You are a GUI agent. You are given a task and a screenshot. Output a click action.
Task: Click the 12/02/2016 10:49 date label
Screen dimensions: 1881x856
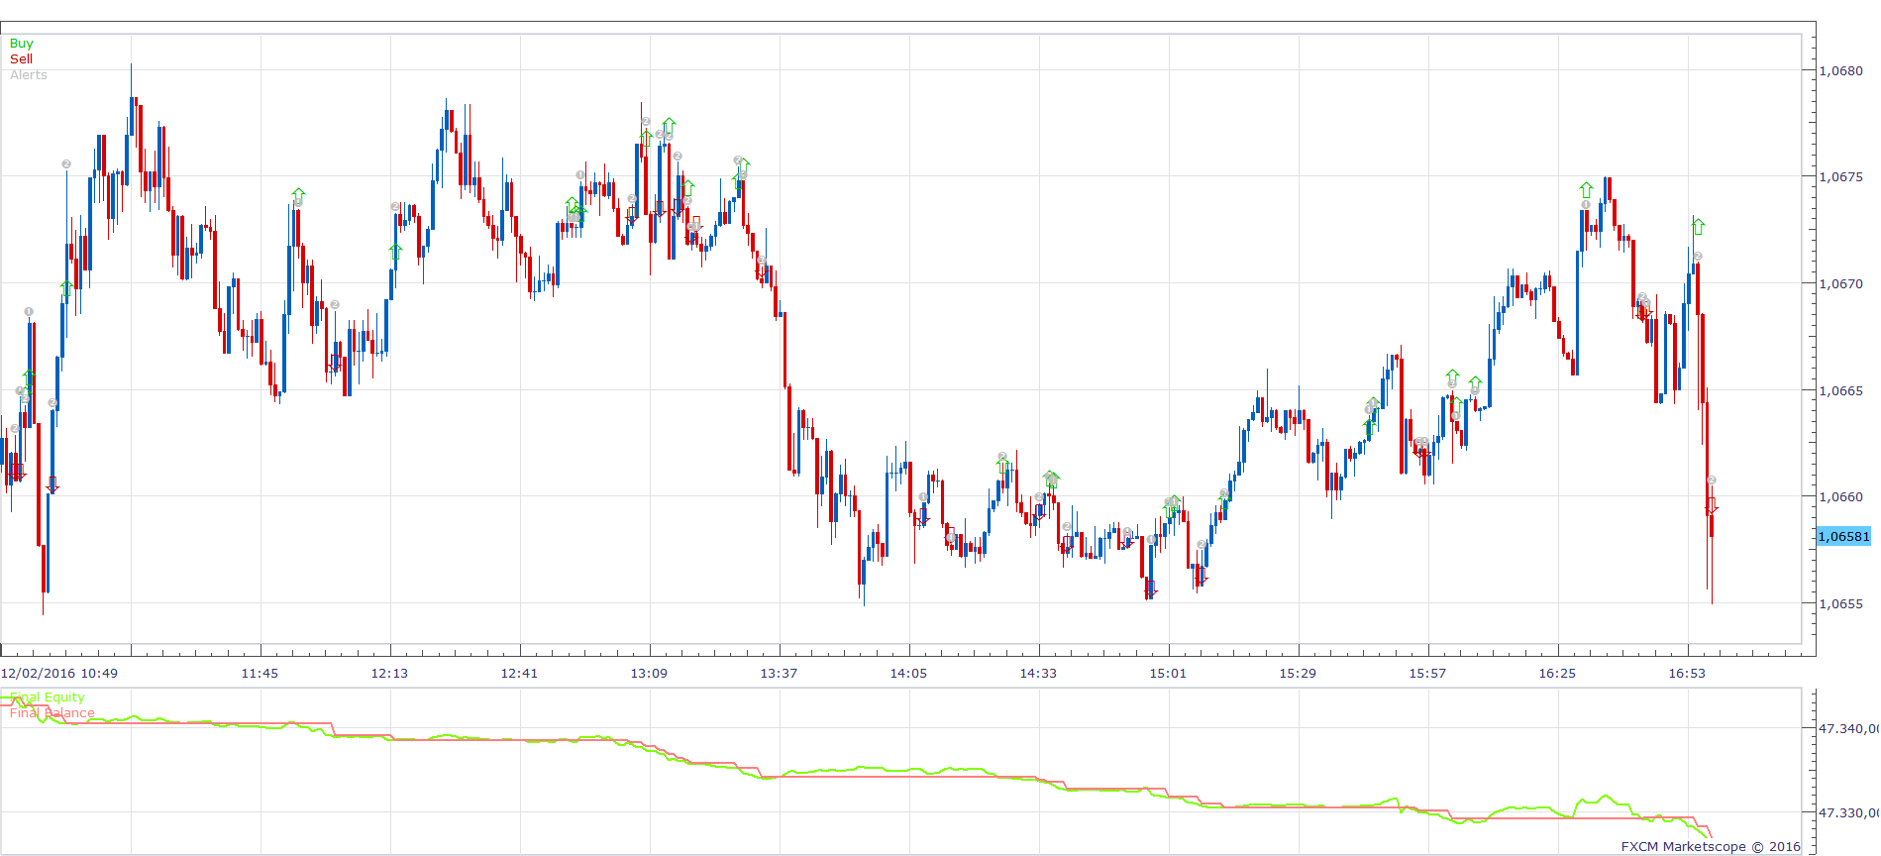click(x=59, y=674)
